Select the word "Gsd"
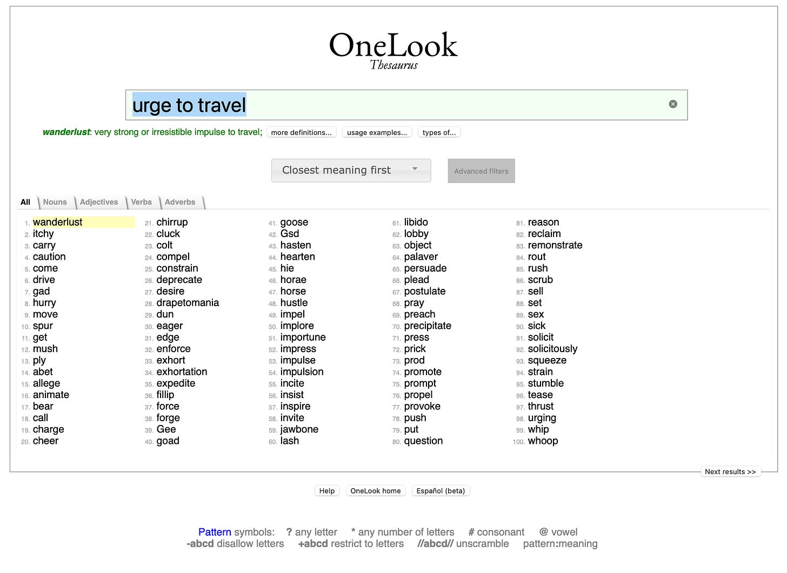 [289, 234]
